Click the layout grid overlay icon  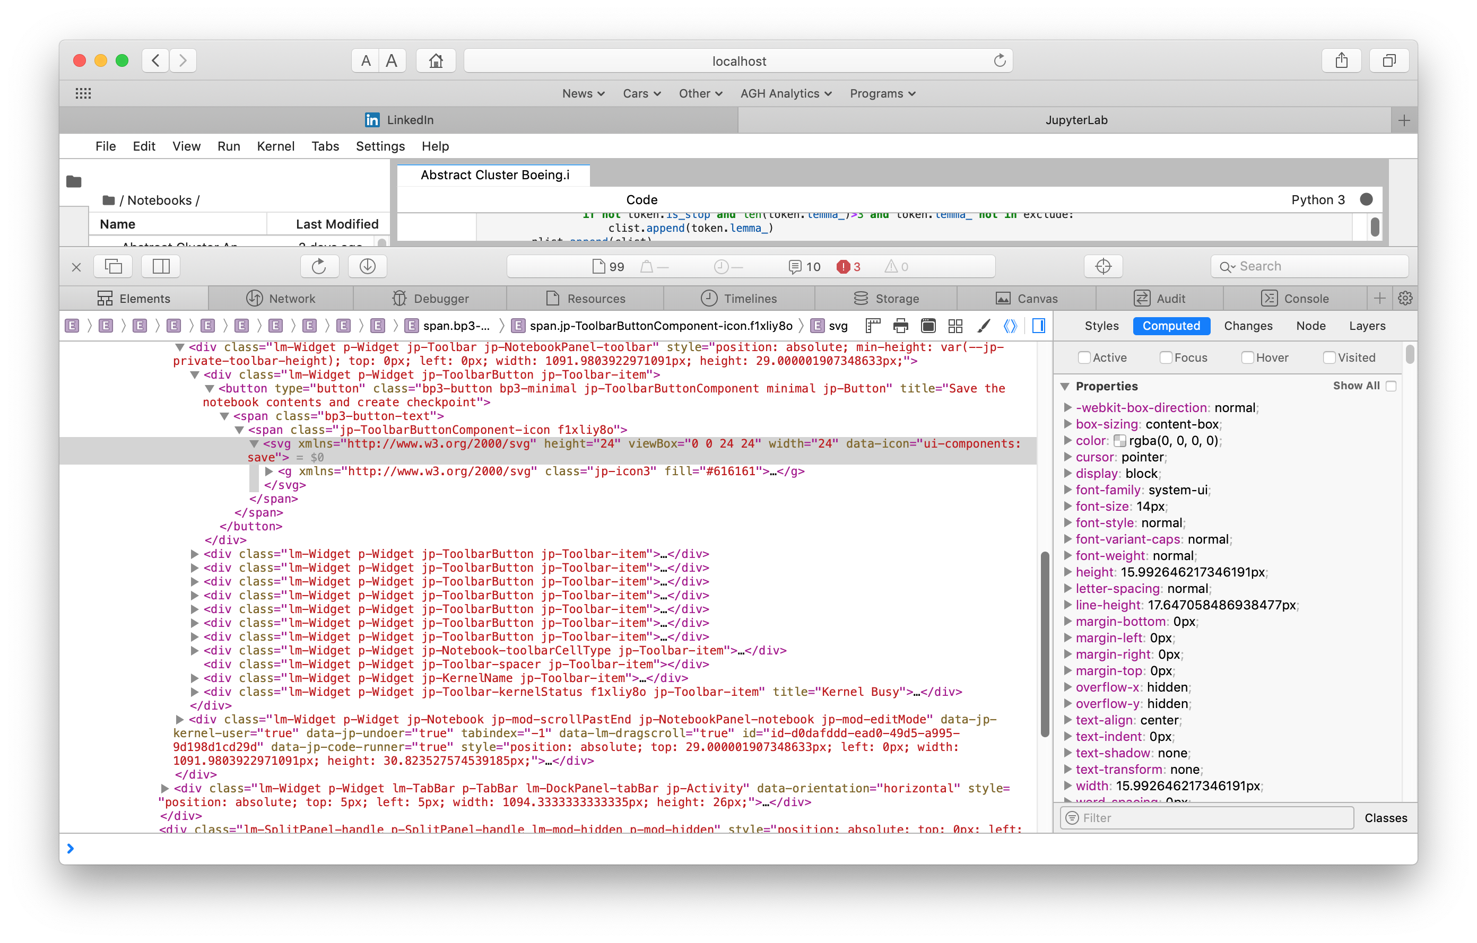tap(955, 326)
